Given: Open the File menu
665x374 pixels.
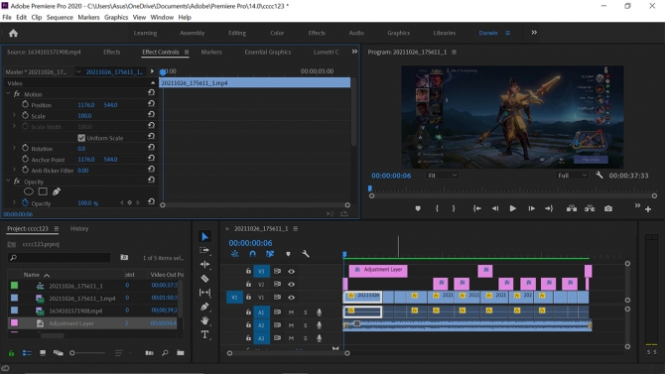Looking at the screenshot, I should click(7, 18).
